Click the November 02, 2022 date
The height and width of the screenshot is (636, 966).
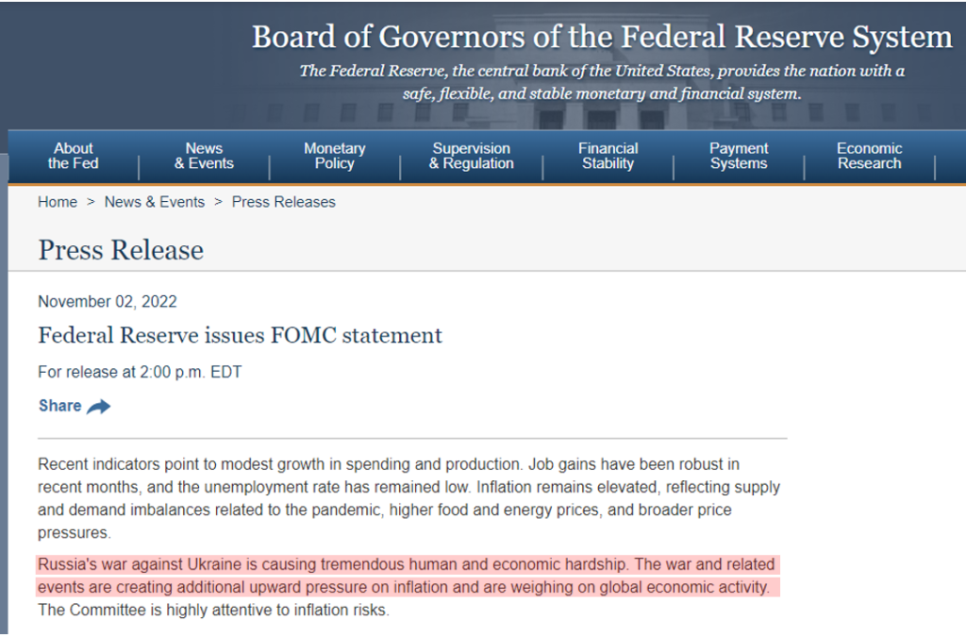(x=108, y=301)
